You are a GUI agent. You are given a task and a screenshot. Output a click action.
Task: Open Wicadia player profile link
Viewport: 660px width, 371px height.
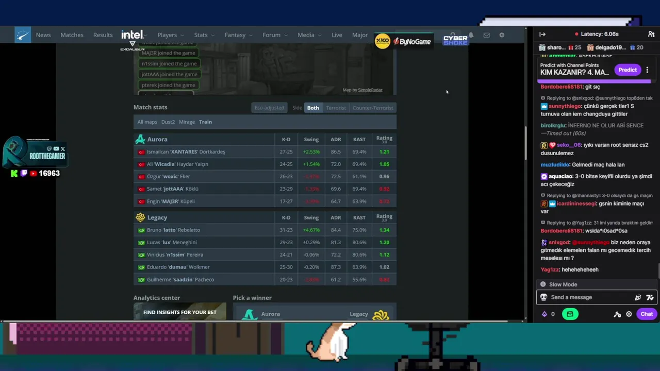click(x=177, y=164)
